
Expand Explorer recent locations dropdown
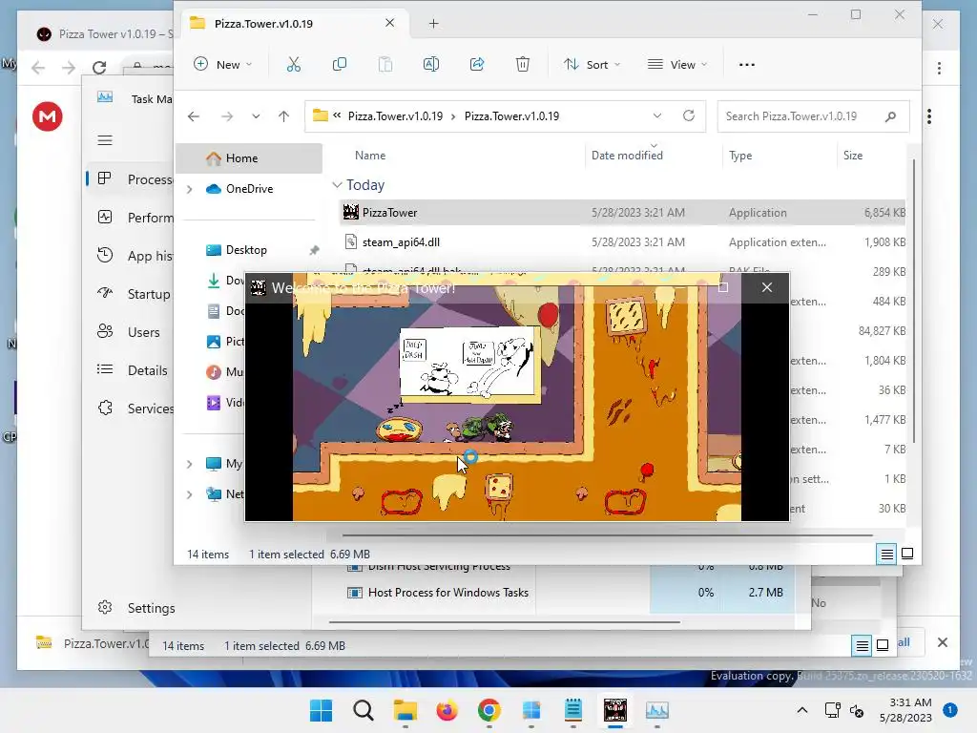pos(256,115)
